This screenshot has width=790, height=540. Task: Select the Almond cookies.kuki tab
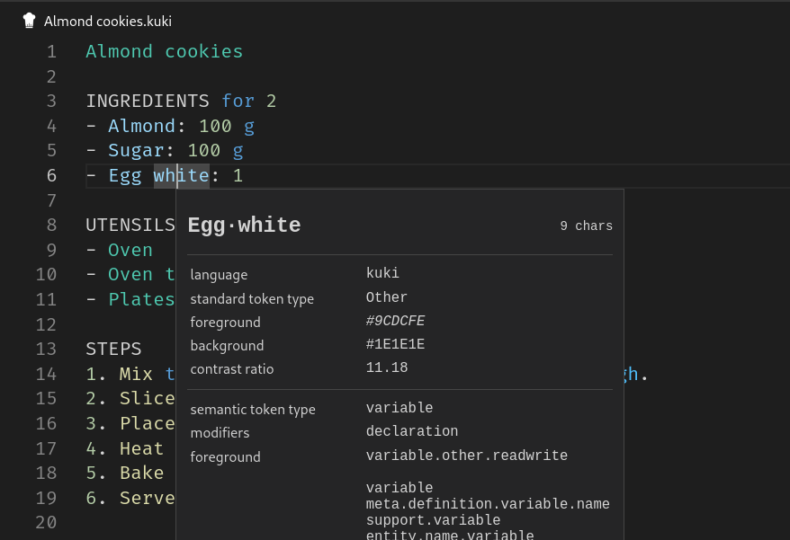(107, 21)
